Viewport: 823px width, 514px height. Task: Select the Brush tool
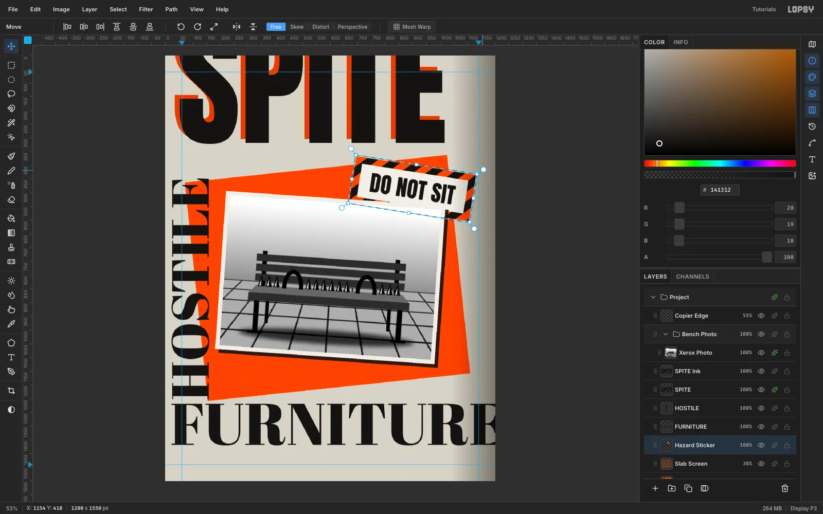[x=11, y=156]
